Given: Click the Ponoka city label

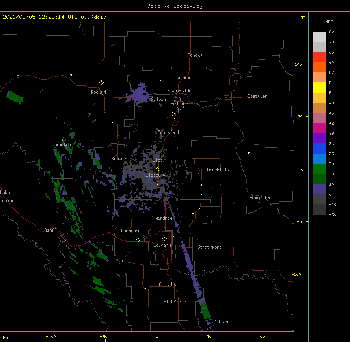Looking at the screenshot, I should click(195, 55).
